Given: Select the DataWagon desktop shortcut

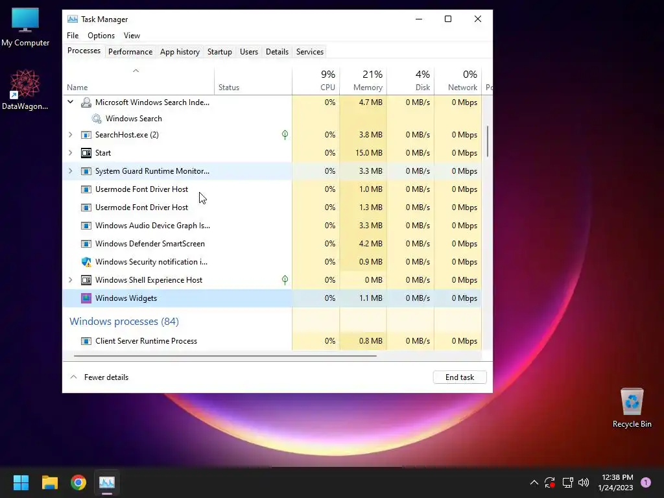Looking at the screenshot, I should click(25, 89).
